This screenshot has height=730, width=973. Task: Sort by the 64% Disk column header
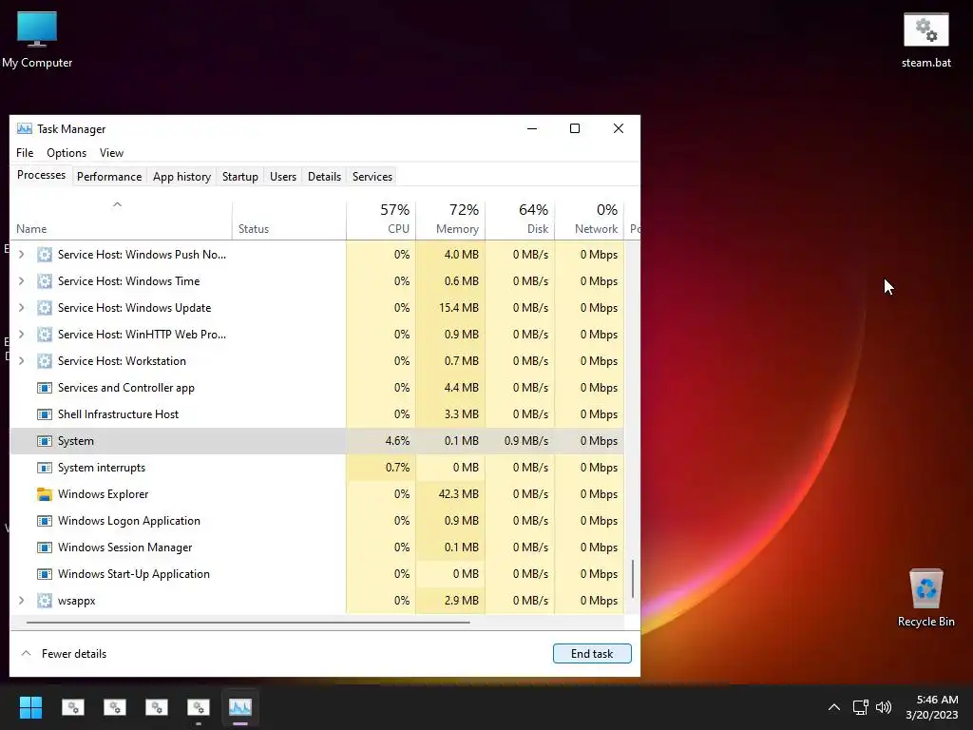520,220
